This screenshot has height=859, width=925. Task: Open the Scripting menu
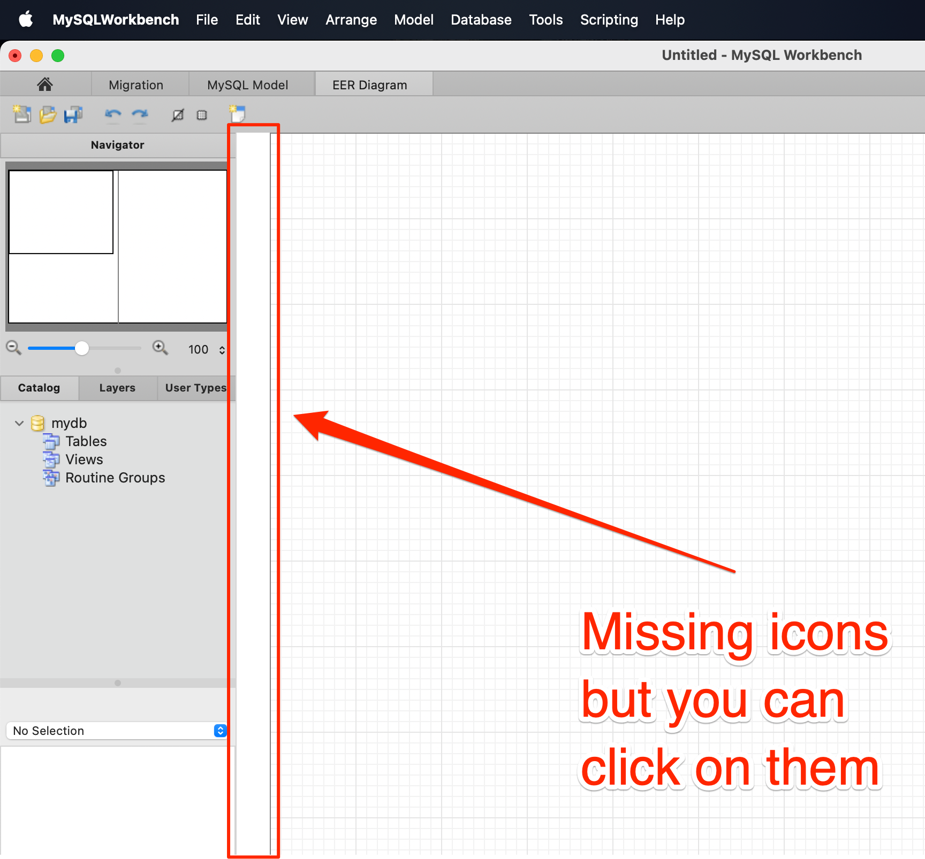(x=609, y=20)
